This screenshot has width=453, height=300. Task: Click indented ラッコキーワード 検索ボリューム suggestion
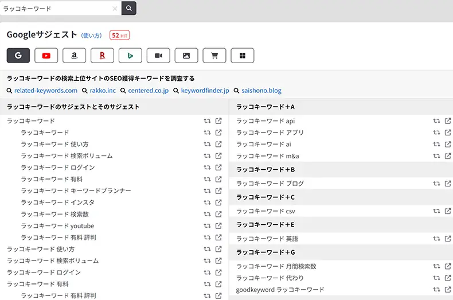tap(67, 156)
